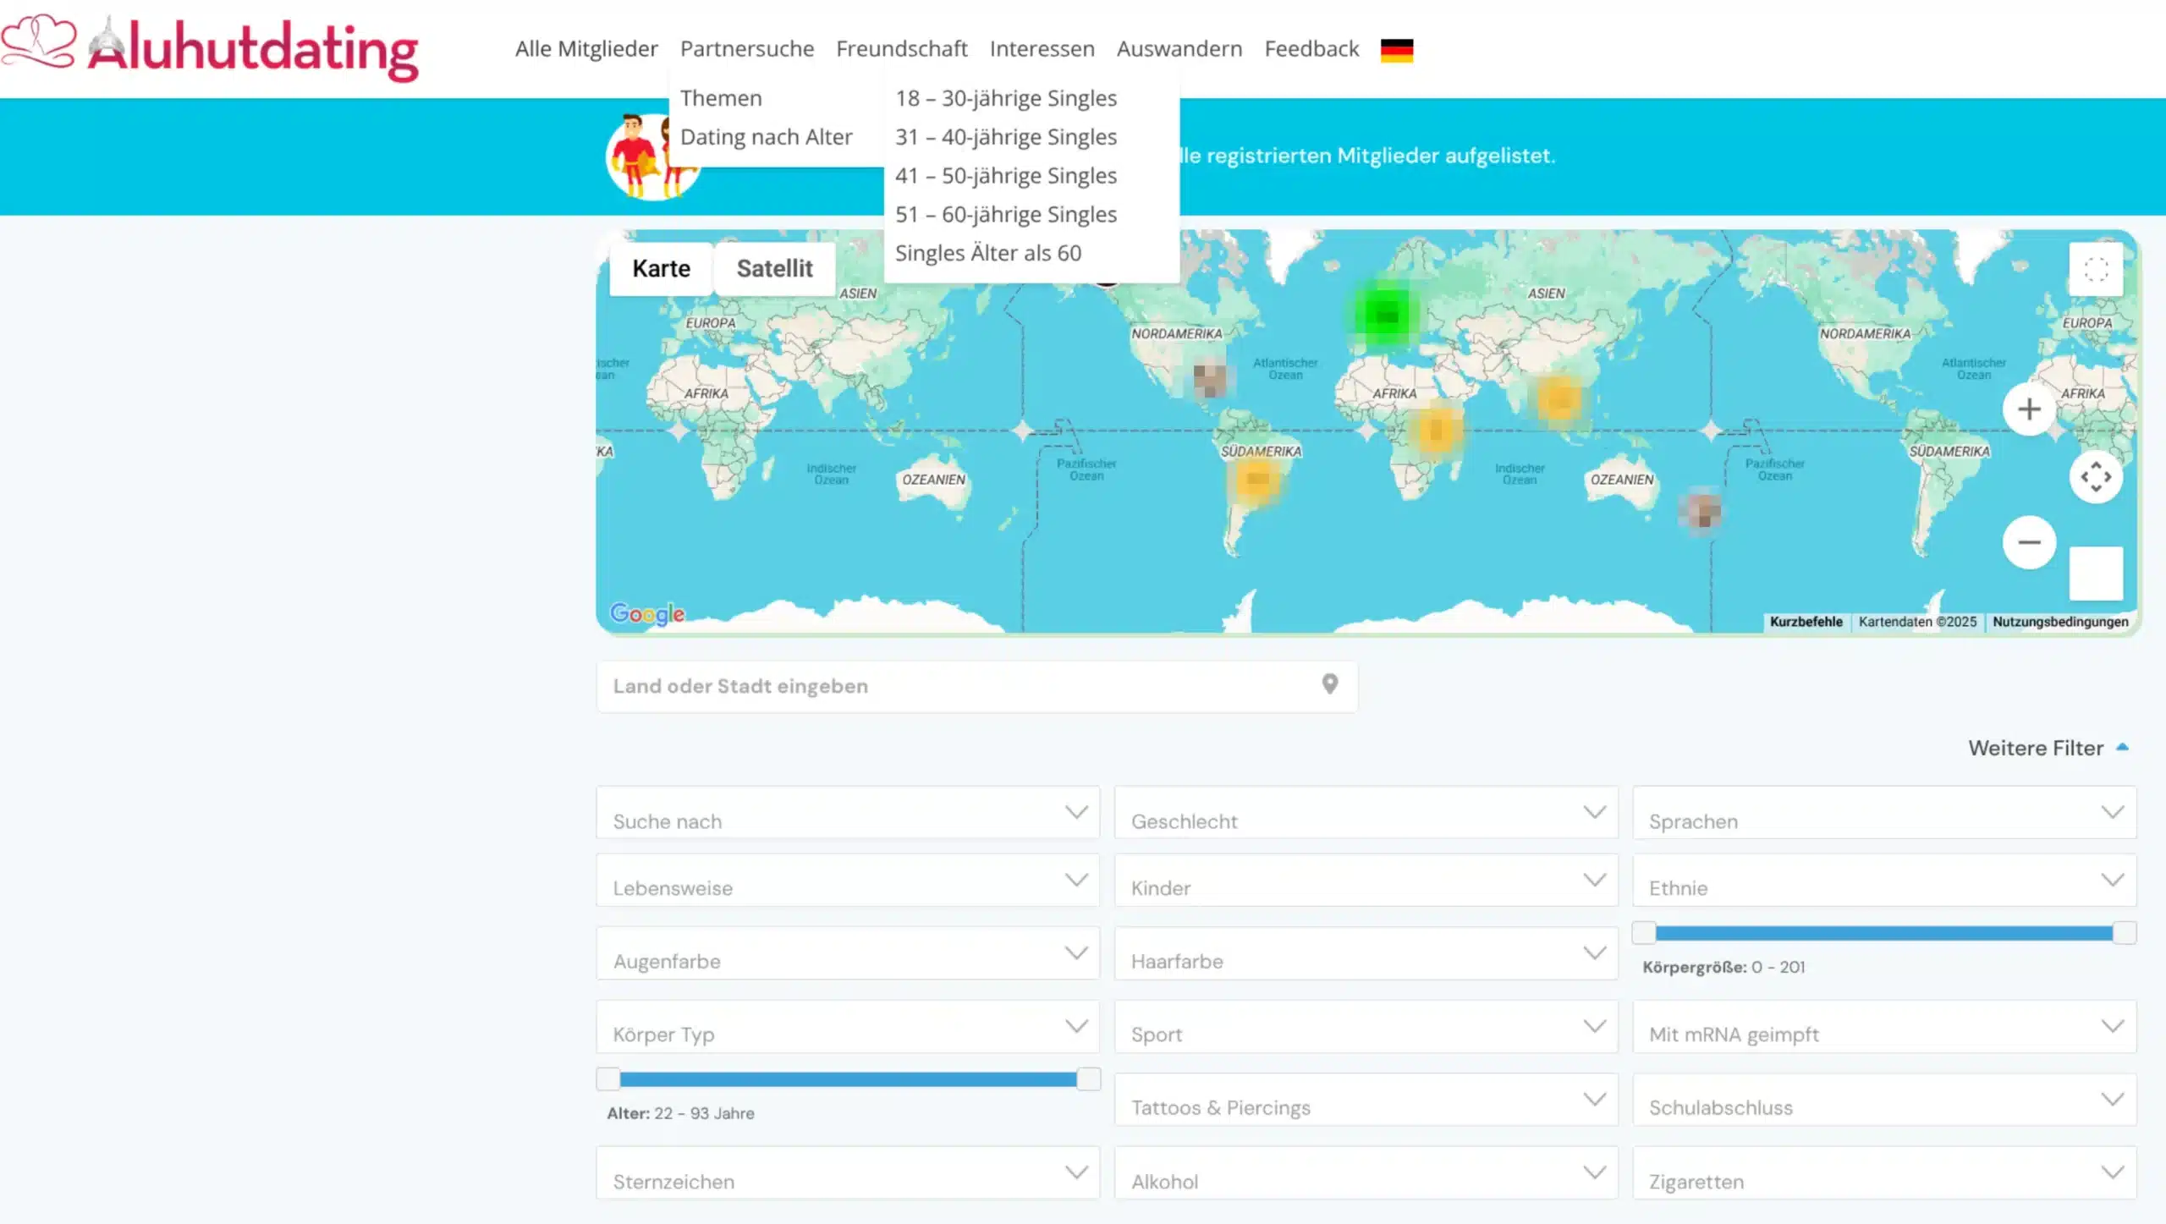Screen dimensions: 2166x1224
Task: Switch map to Karte view
Action: [x=661, y=269]
